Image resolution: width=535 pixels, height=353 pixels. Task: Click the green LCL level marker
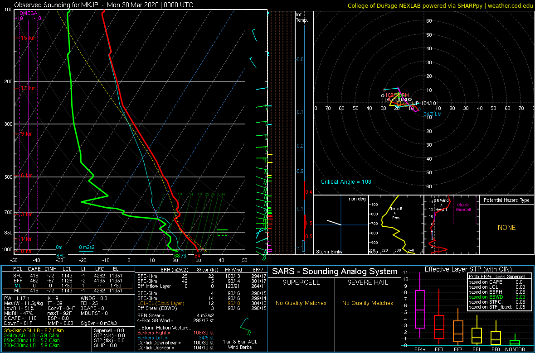(222, 232)
